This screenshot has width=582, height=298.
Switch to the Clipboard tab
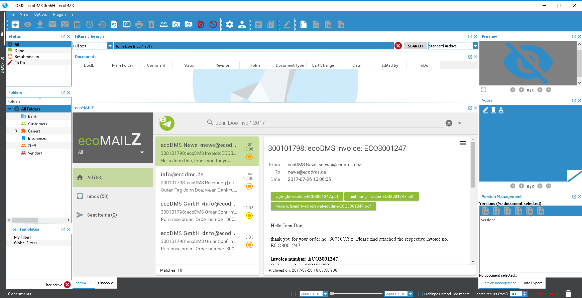(x=106, y=283)
